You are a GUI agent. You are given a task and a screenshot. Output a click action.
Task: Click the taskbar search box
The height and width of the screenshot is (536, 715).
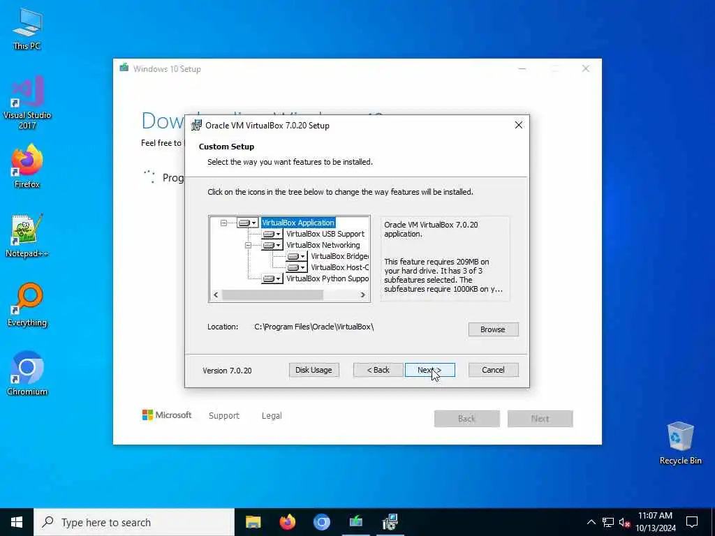[134, 522]
